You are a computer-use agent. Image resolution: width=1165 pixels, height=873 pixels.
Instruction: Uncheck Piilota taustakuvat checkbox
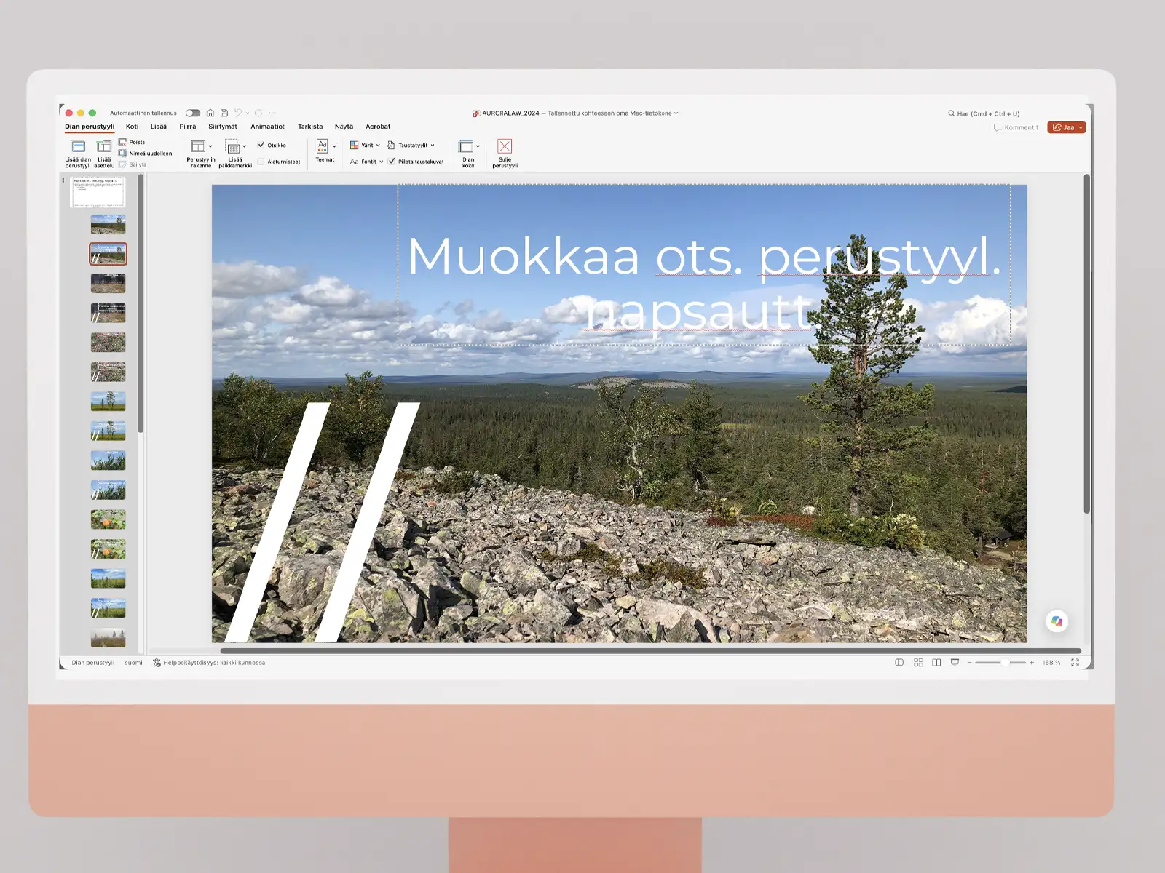tap(392, 162)
